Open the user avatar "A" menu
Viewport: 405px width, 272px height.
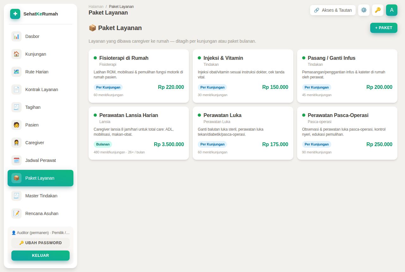click(392, 10)
